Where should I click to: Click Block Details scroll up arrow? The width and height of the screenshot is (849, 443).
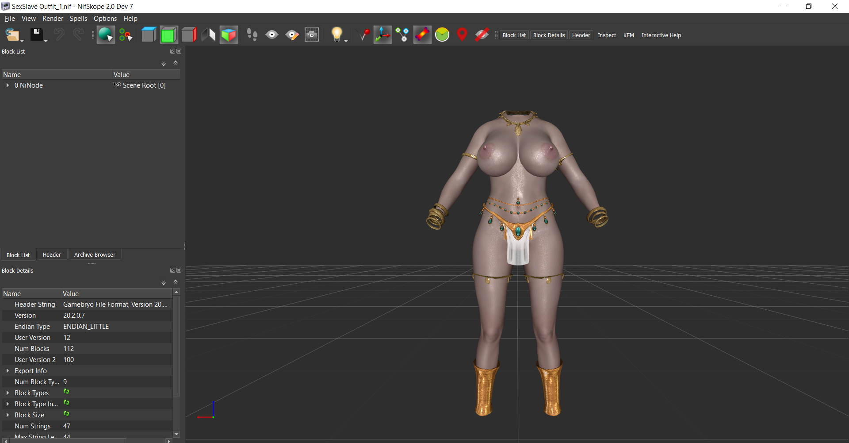pyautogui.click(x=176, y=292)
